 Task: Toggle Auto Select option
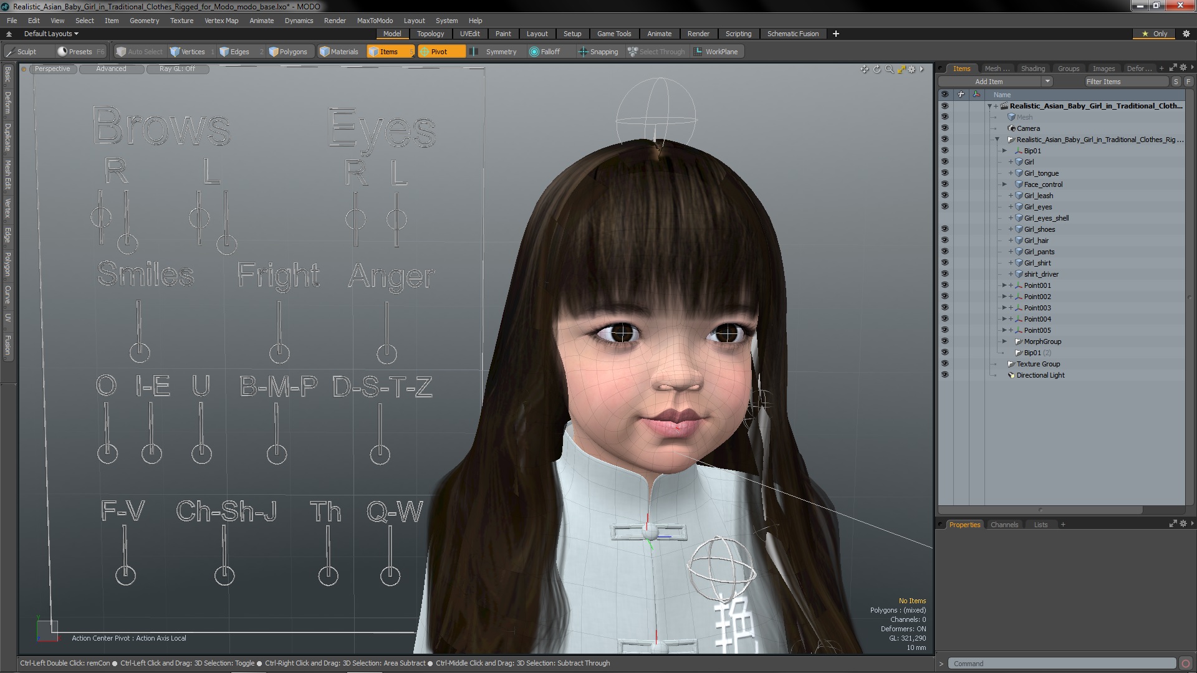click(x=139, y=52)
